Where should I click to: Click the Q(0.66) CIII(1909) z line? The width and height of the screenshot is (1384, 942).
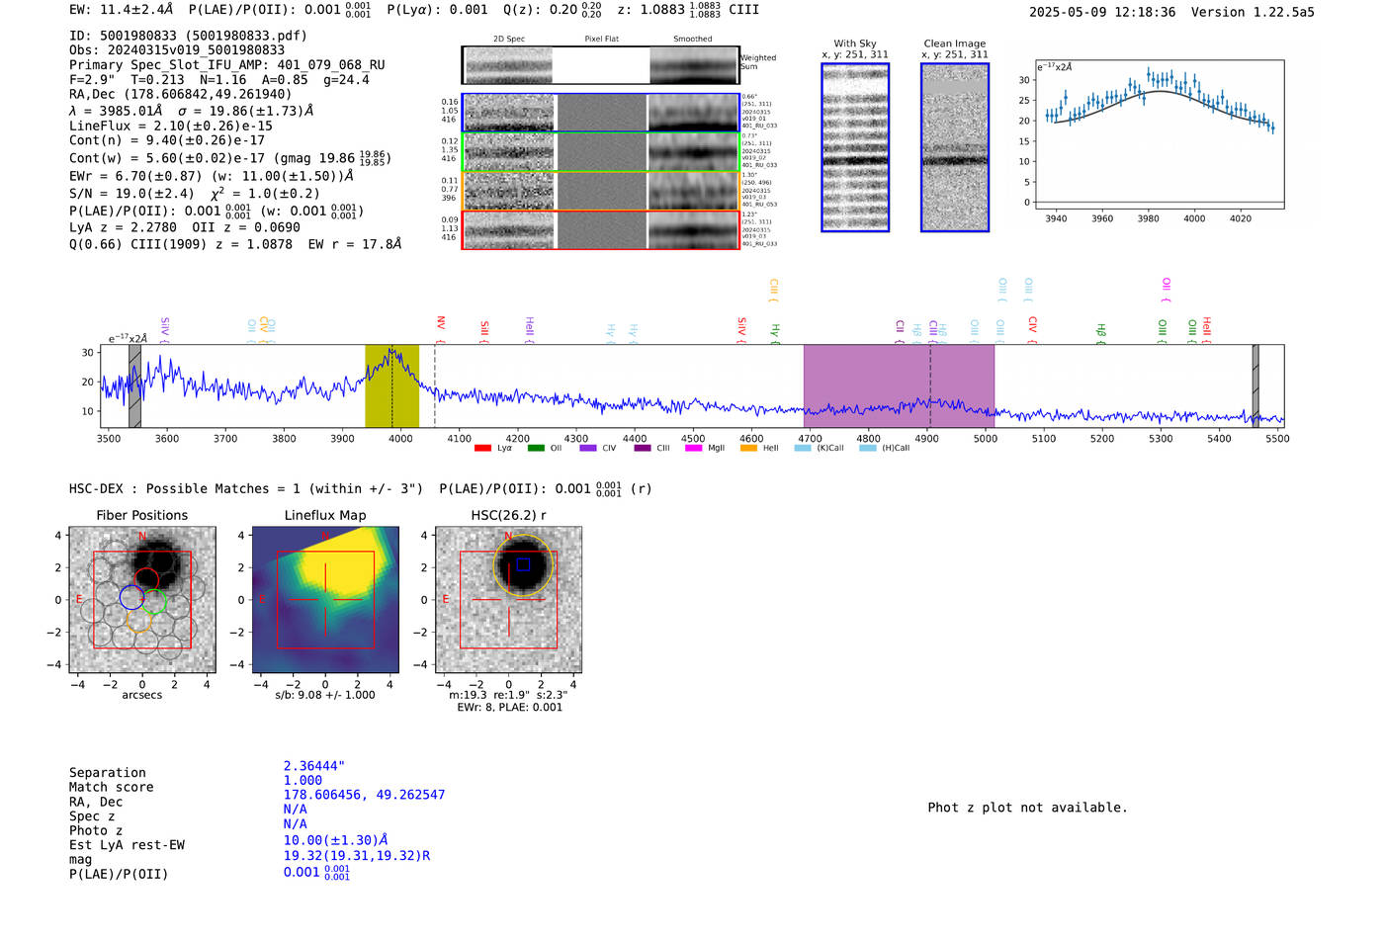point(235,244)
